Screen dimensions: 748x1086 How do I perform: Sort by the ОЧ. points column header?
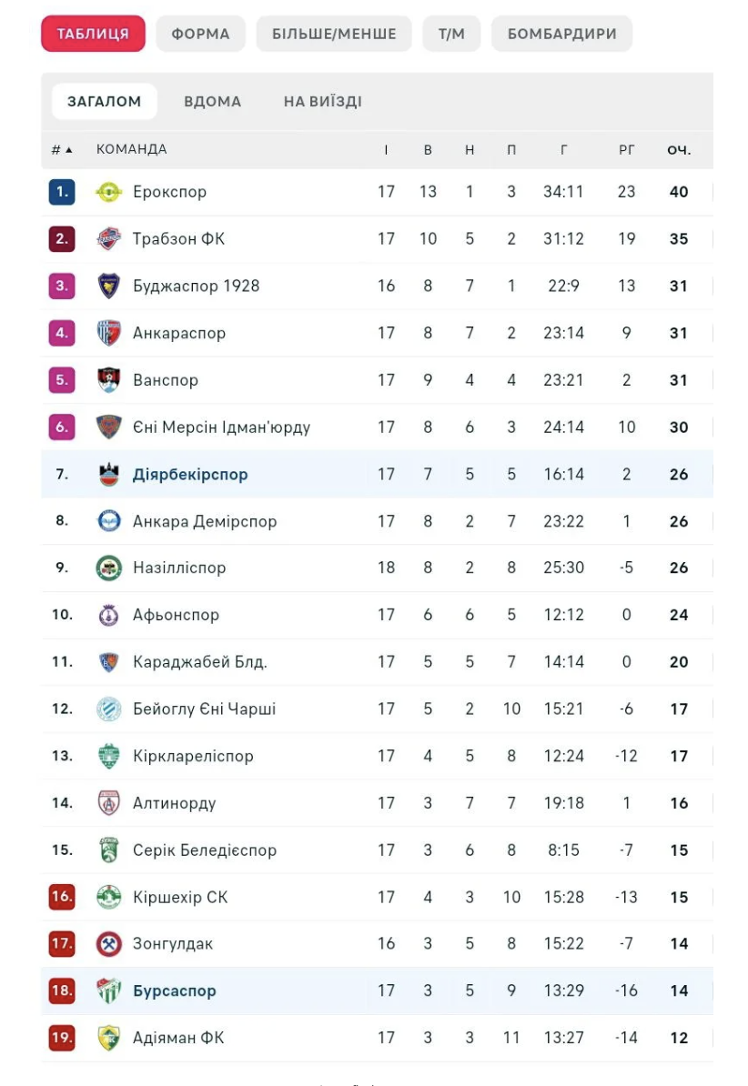point(679,150)
